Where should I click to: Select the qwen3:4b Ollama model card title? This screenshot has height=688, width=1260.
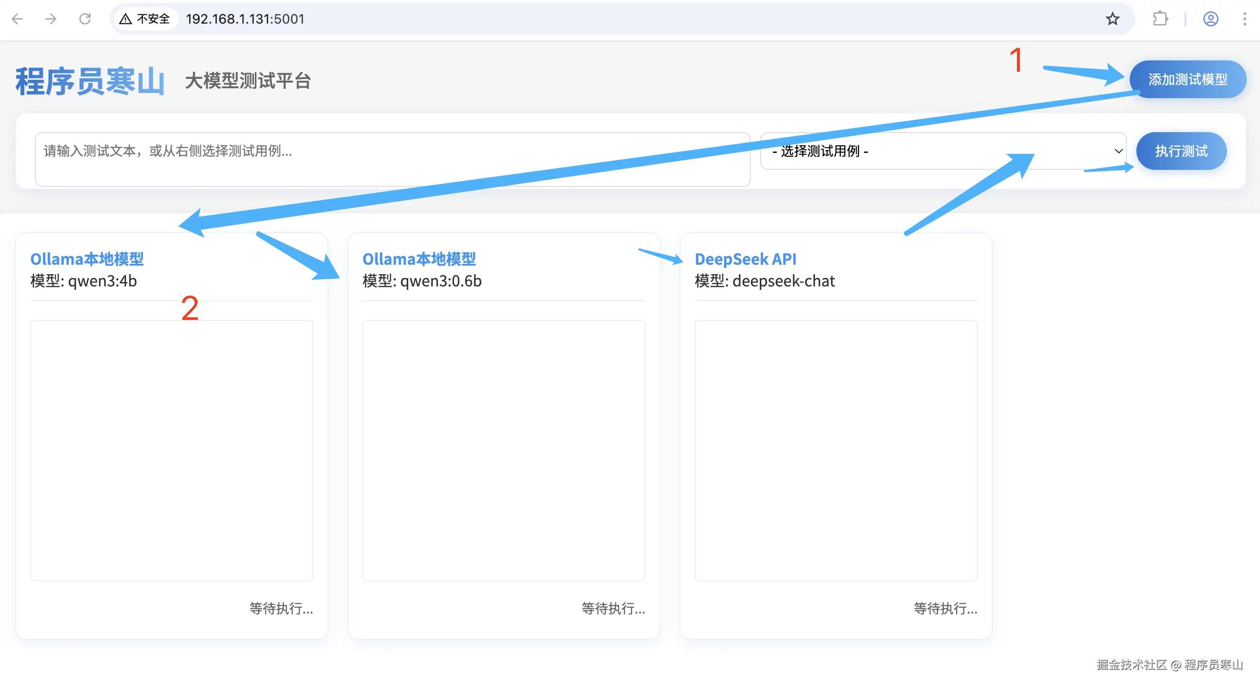87,259
